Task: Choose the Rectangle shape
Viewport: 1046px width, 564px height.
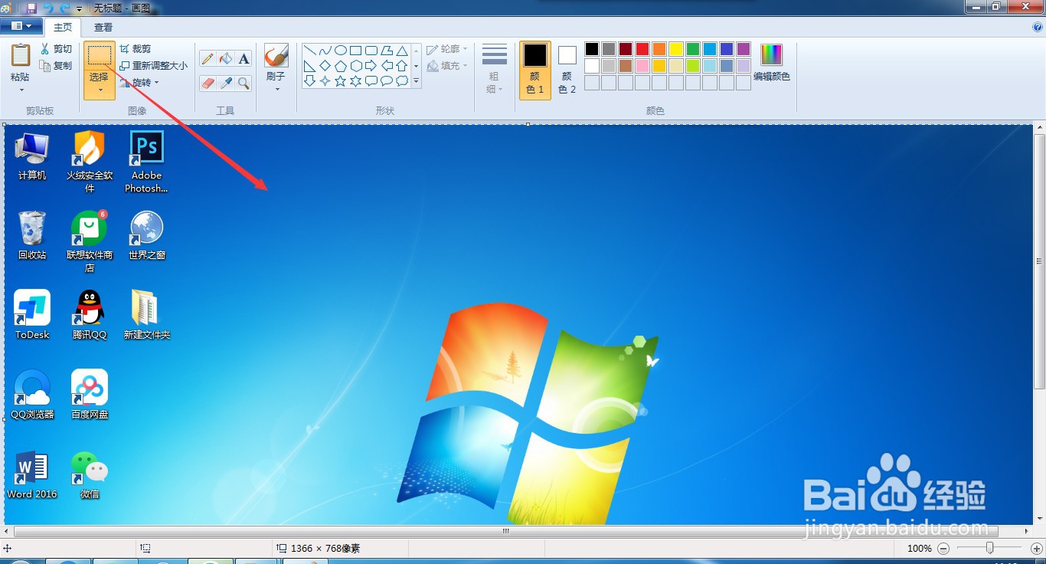Action: (x=356, y=51)
